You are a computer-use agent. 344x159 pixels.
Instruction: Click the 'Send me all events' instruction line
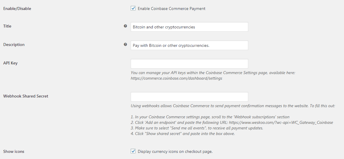[197, 128]
